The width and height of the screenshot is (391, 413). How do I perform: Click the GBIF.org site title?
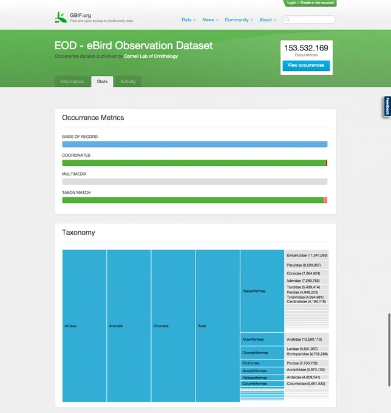point(80,15)
